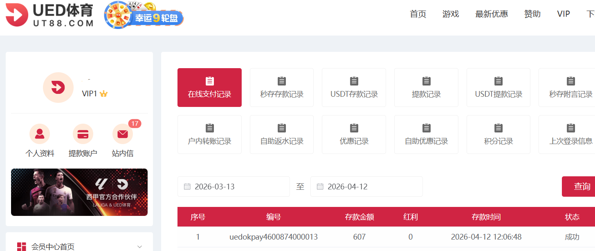
Task: Select the 自助返水记录 tab
Action: (282, 134)
